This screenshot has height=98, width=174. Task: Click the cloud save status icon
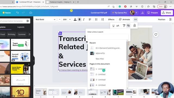(x=31, y=13)
